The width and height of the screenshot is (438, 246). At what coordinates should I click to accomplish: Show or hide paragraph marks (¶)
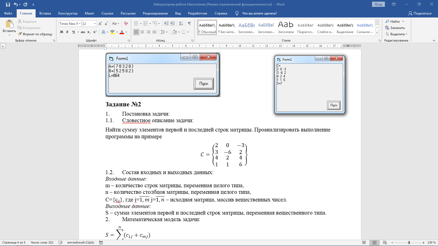pos(189,24)
